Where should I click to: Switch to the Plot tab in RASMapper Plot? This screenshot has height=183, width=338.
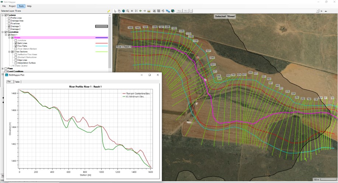(9, 82)
